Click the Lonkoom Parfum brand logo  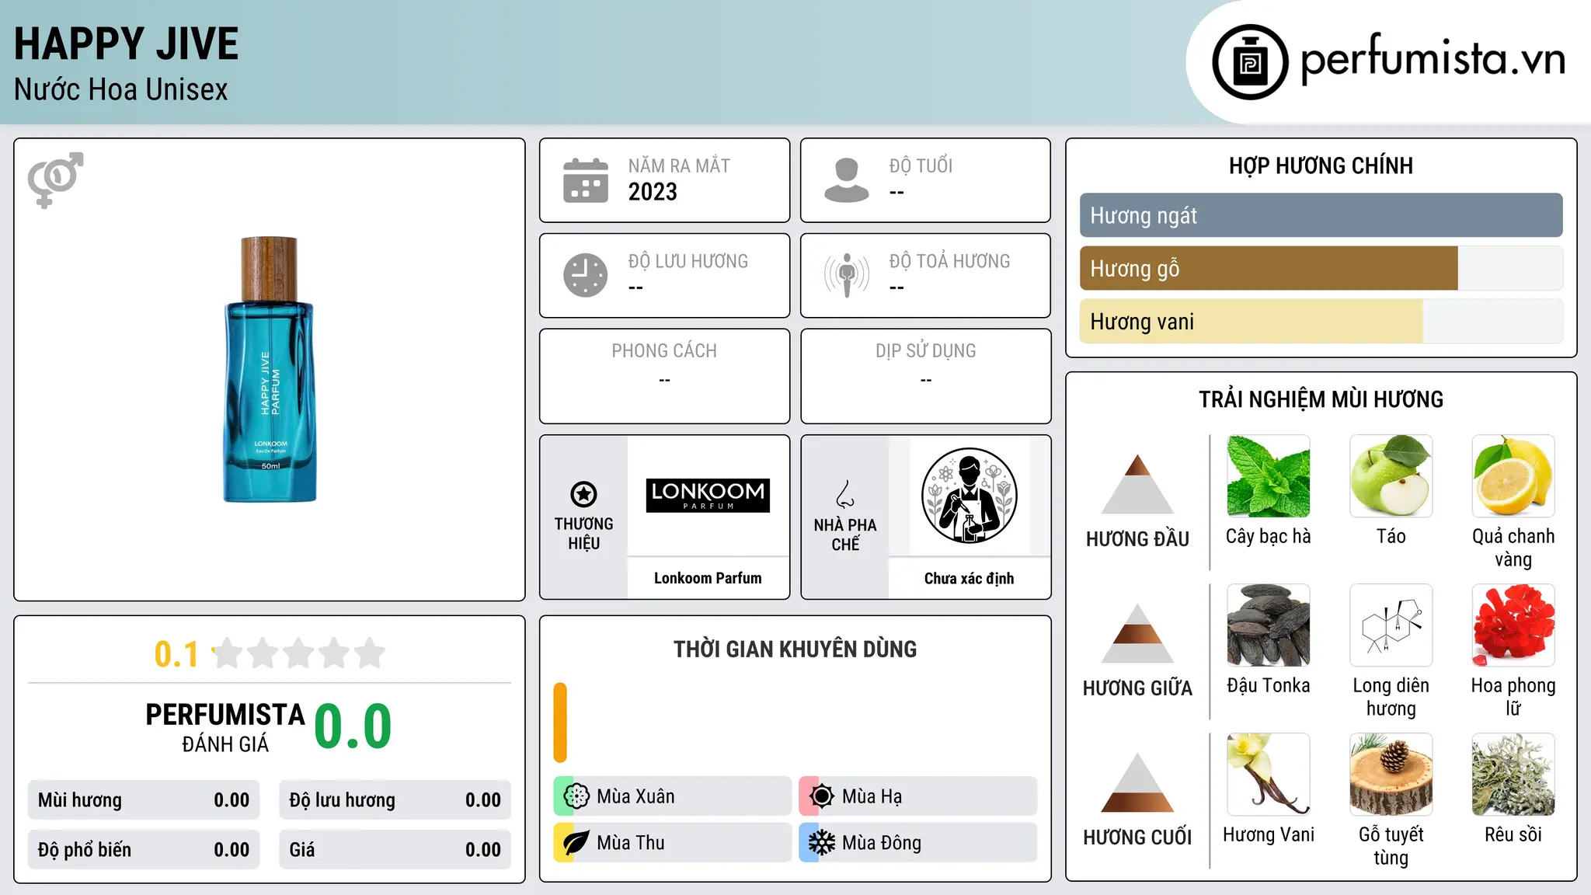(x=708, y=496)
